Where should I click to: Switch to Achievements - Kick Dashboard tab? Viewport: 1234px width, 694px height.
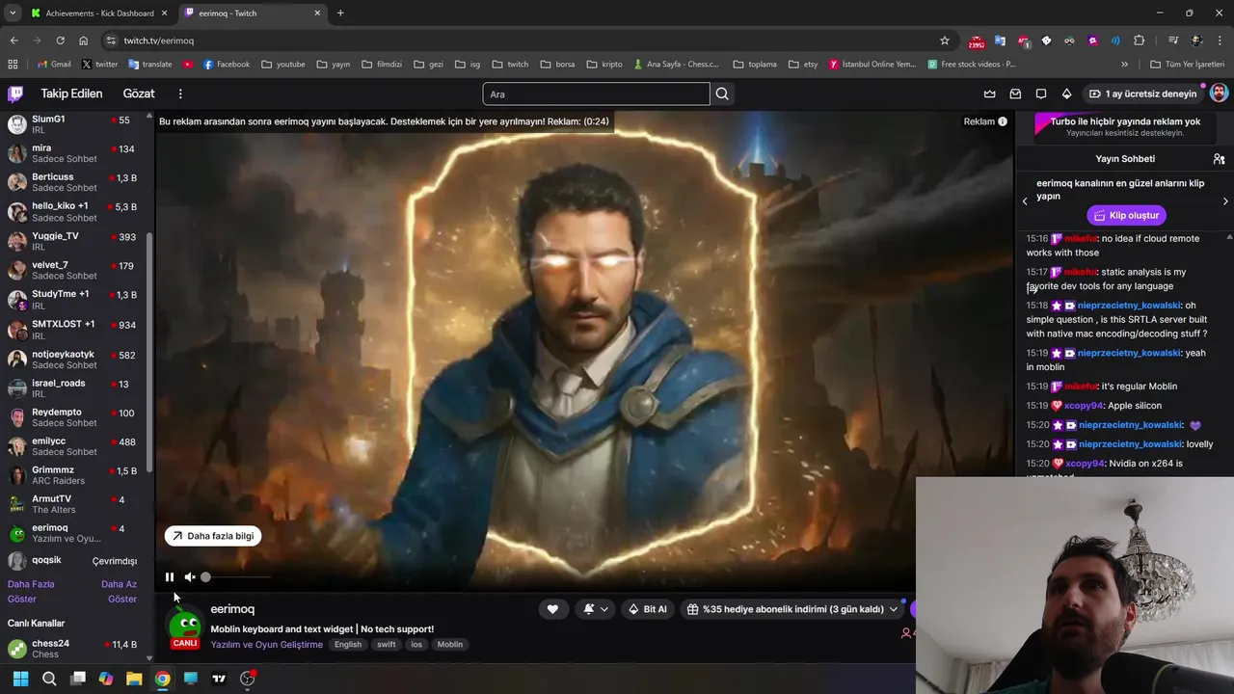pos(99,13)
